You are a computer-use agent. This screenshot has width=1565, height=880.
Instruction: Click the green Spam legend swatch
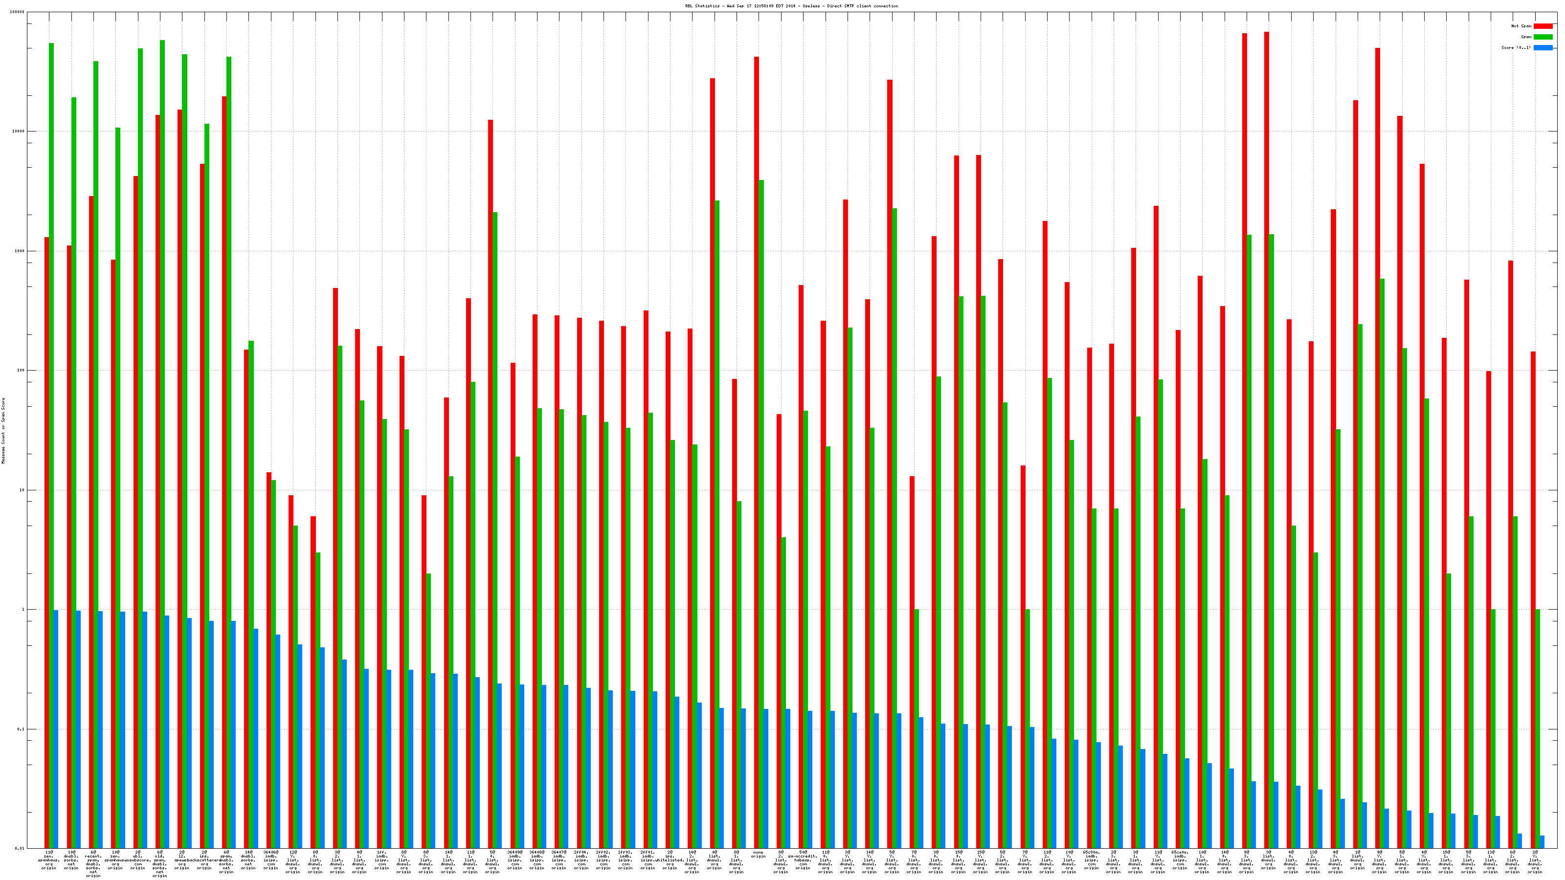click(1543, 37)
